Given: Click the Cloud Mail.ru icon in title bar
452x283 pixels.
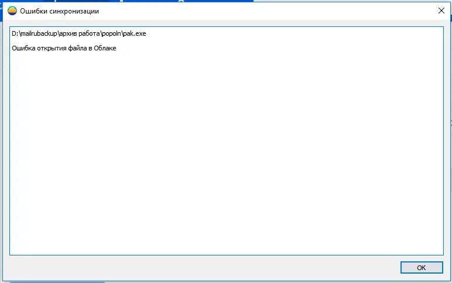Looking at the screenshot, I should pyautogui.click(x=12, y=11).
